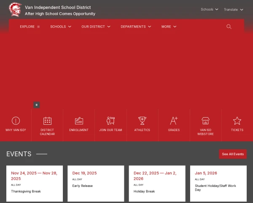Screen dimensions: 253x203
Task: Click the Van ISD Vandals mascot logo
Action: click(x=15, y=10)
